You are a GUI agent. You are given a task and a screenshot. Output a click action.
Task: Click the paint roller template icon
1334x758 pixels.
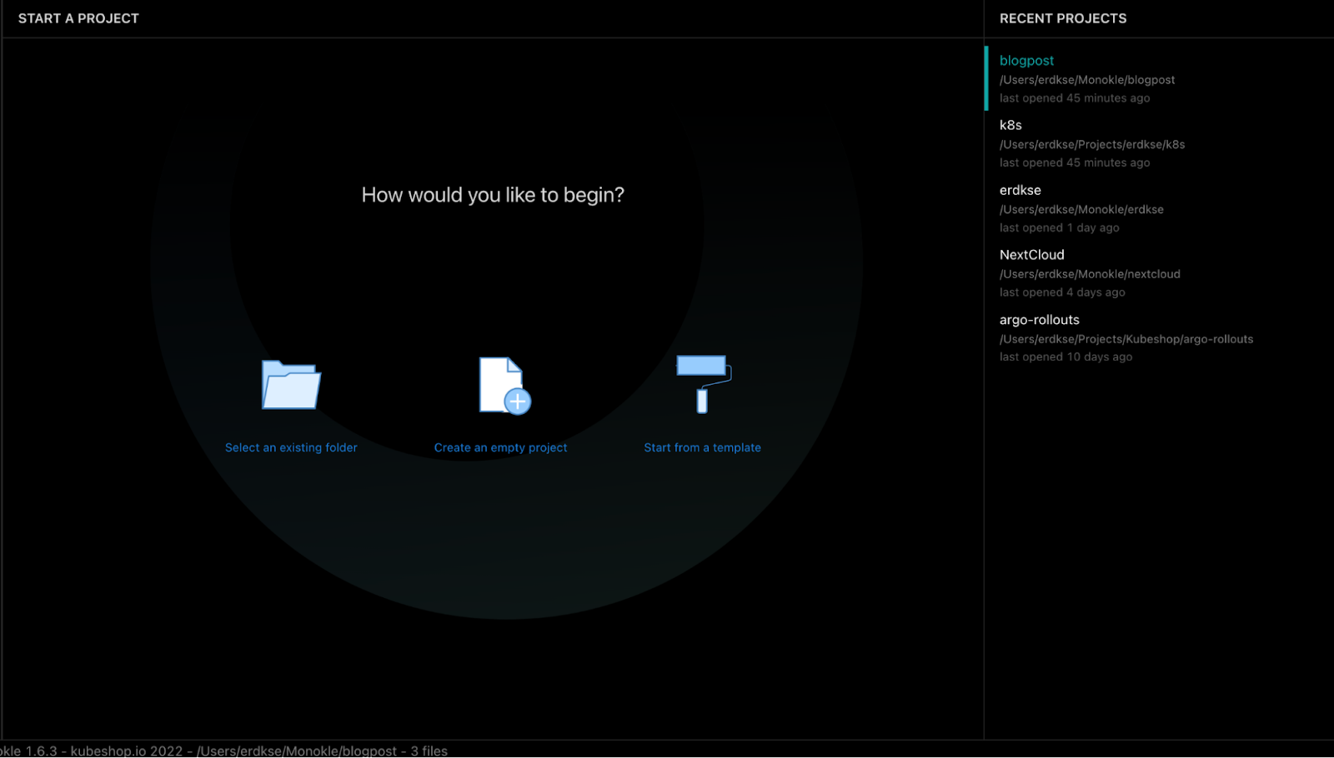pyautogui.click(x=704, y=383)
